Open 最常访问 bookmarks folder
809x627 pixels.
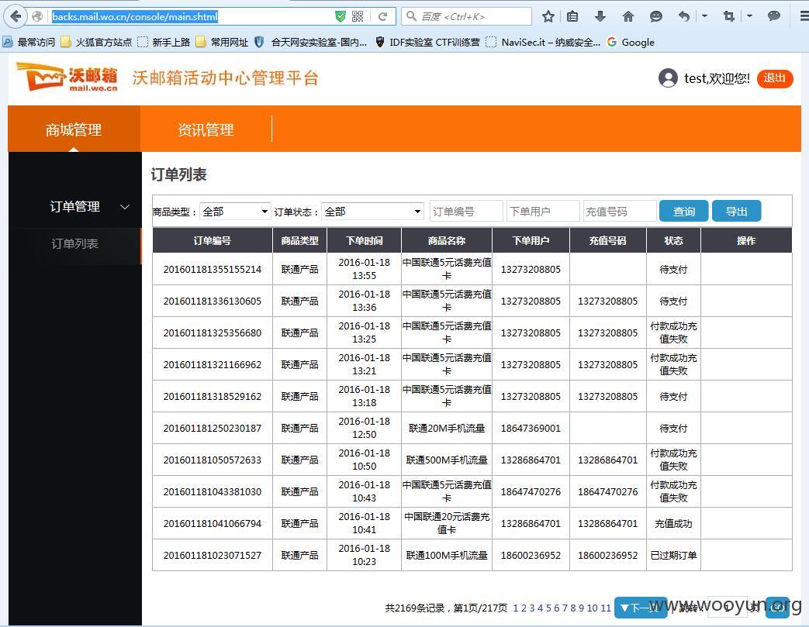pos(29,43)
